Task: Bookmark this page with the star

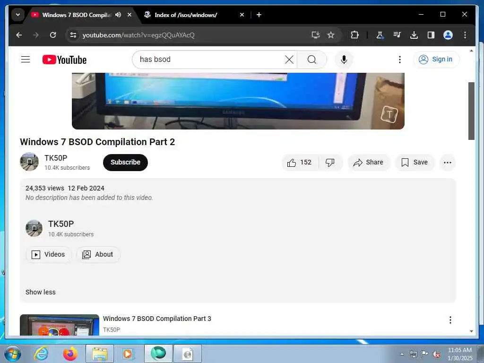Action: pyautogui.click(x=331, y=35)
